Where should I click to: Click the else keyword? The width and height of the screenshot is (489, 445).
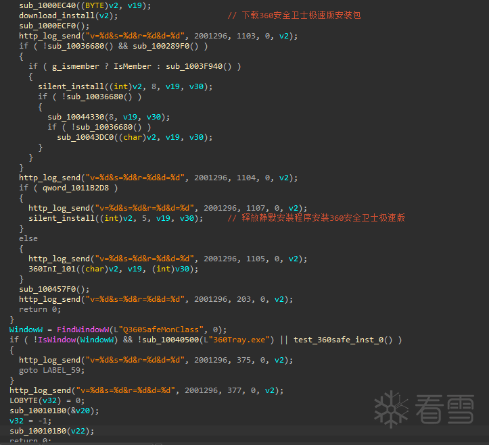click(28, 238)
